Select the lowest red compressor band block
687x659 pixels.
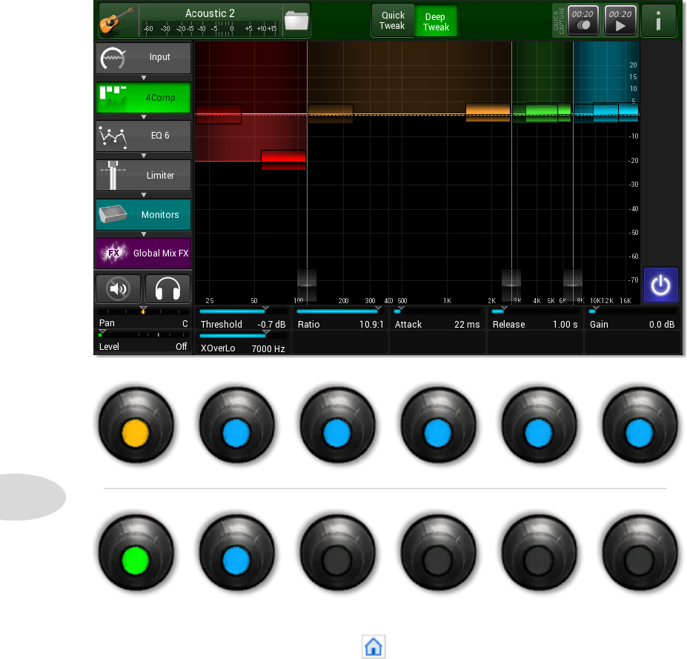(x=284, y=159)
